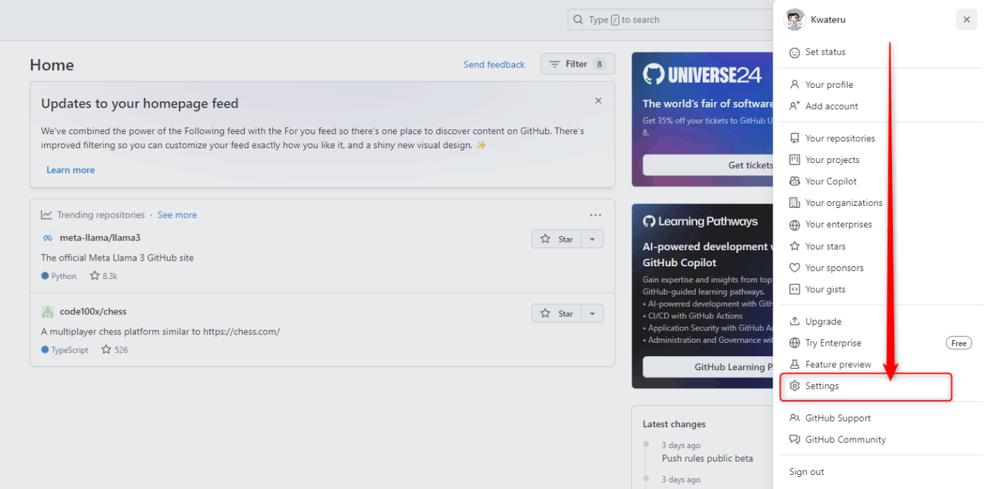Click the Kwateru user avatar
The image size is (985, 489).
coord(794,20)
